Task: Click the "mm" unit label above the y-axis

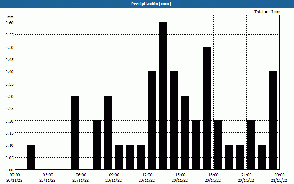Action: pyautogui.click(x=11, y=17)
